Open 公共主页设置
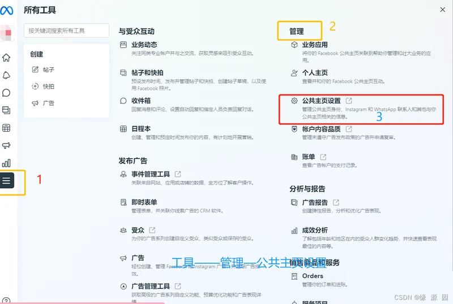This screenshot has width=453, height=304. coord(321,101)
